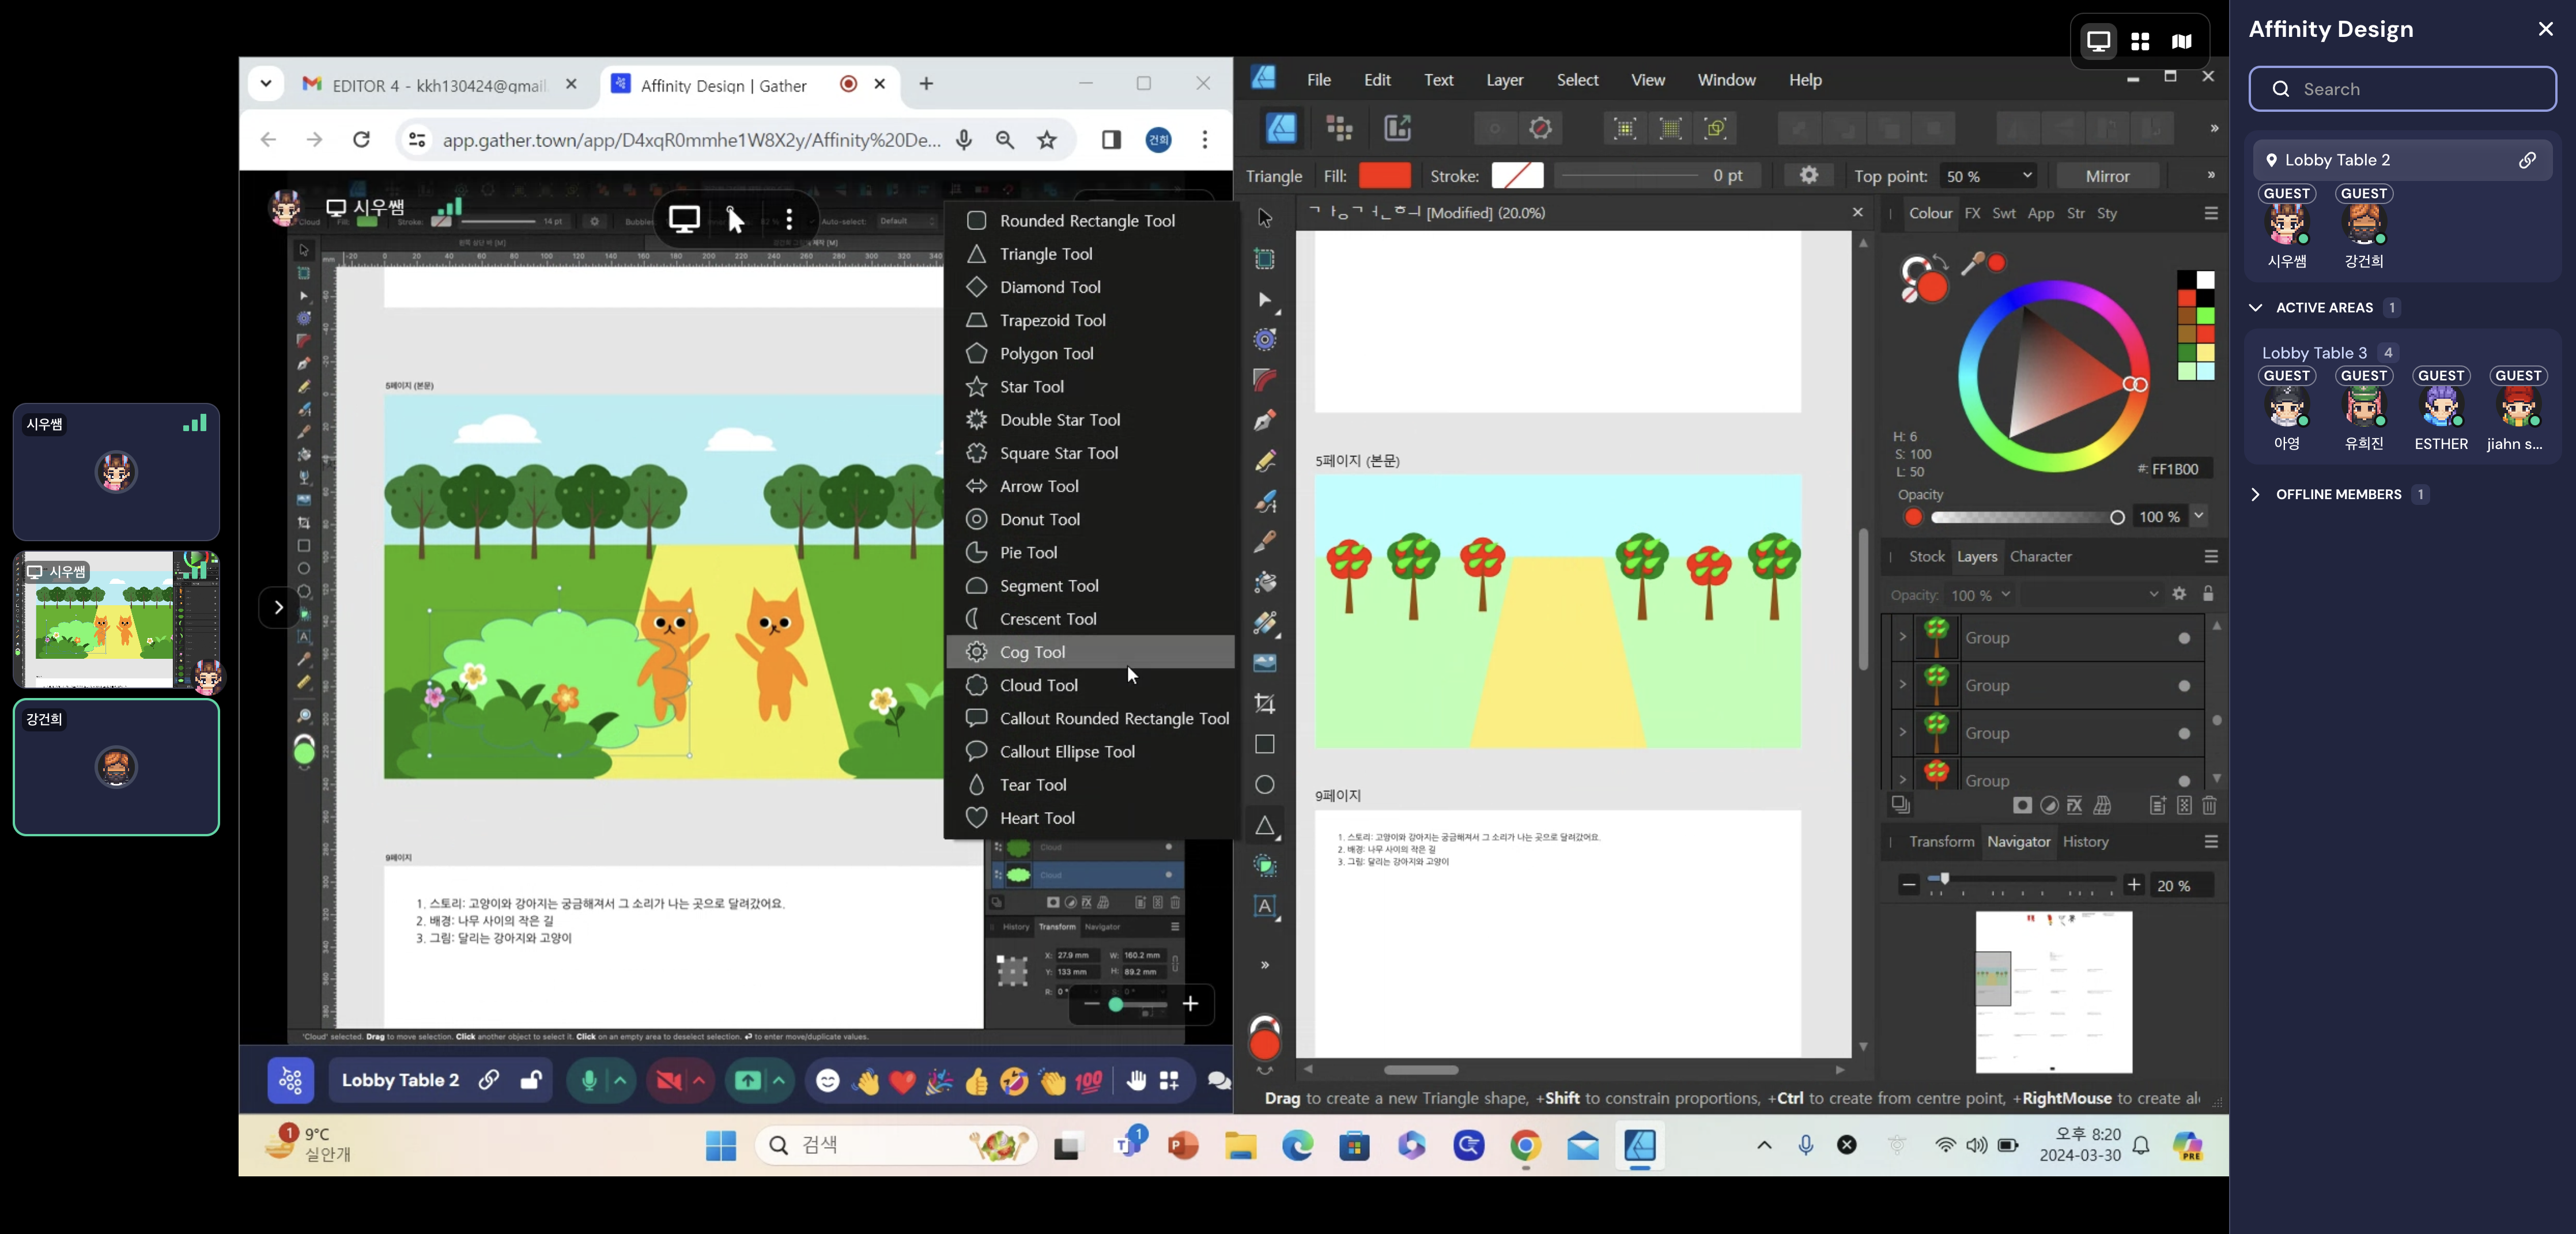Screen dimensions: 2576x1234
Task: Open Chrome tab search dropdown arrow
Action: [x=266, y=84]
